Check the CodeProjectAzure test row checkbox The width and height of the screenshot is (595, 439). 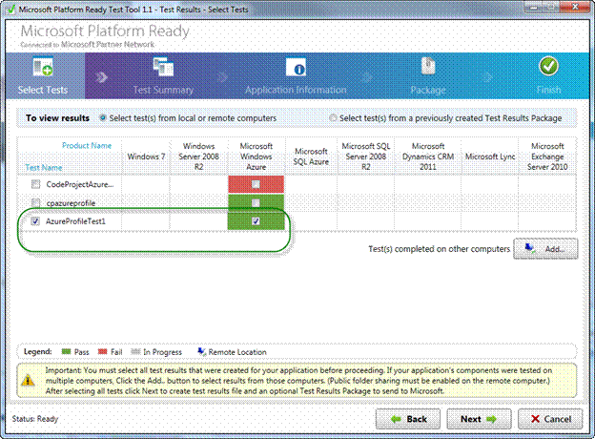[35, 184]
